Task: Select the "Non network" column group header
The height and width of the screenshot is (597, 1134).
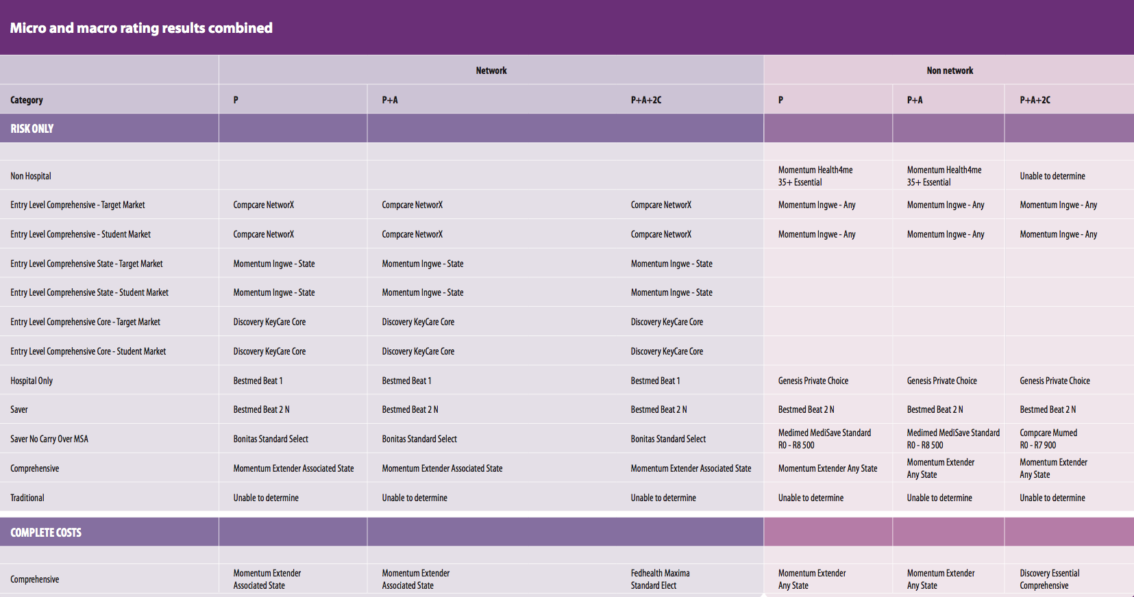Action: 950,71
